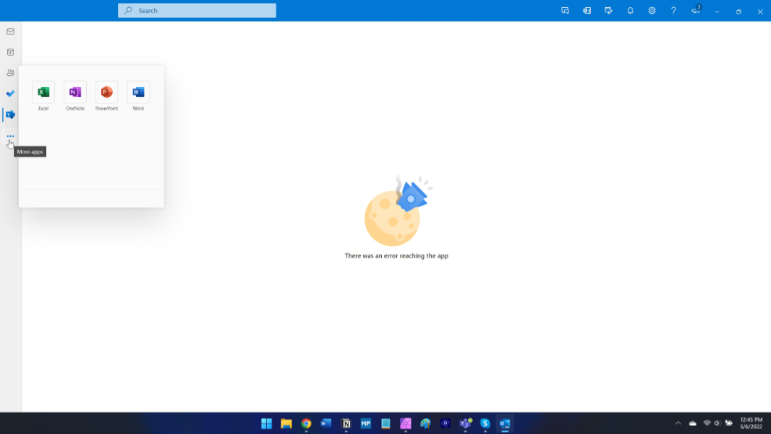
Task: Open the paint palette app in taskbar
Action: (425, 423)
